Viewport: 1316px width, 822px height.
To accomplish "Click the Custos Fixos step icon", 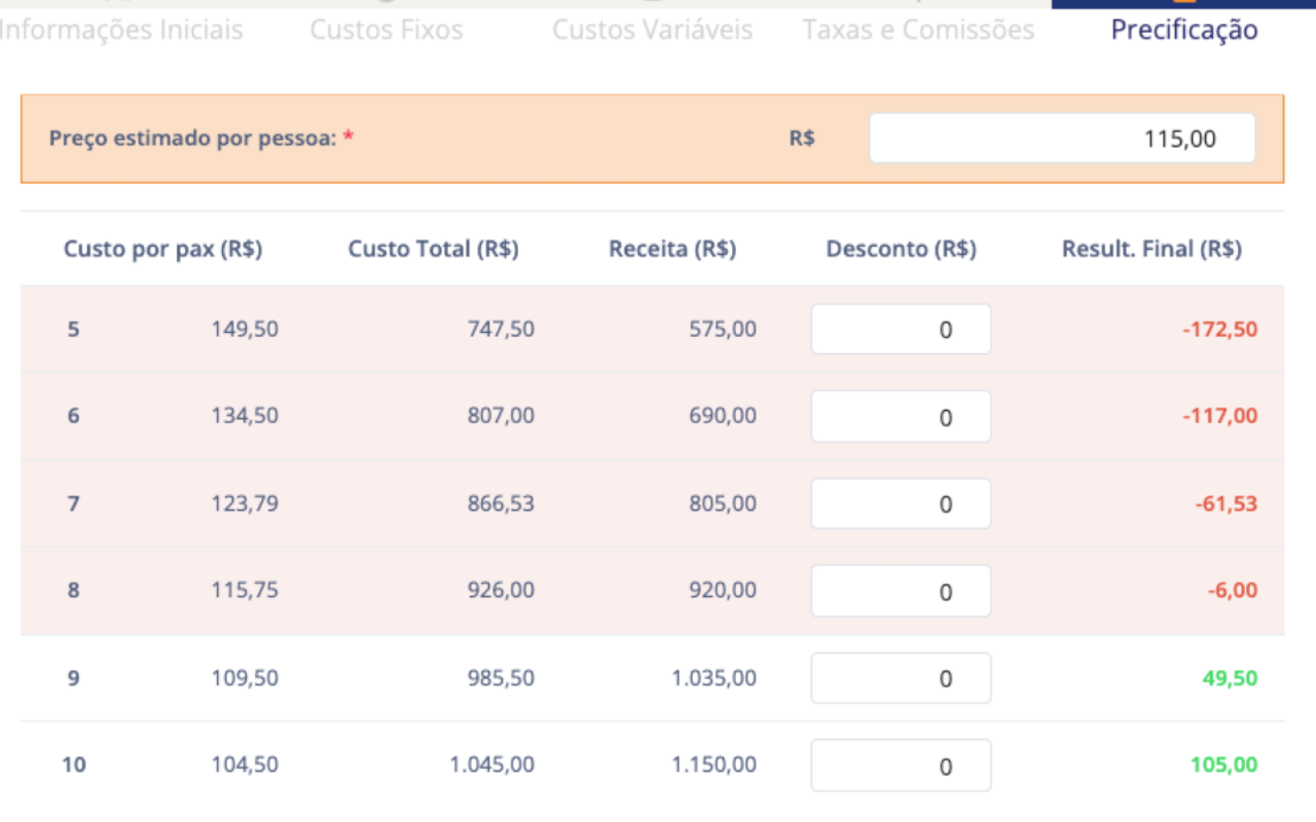I will (387, 3).
